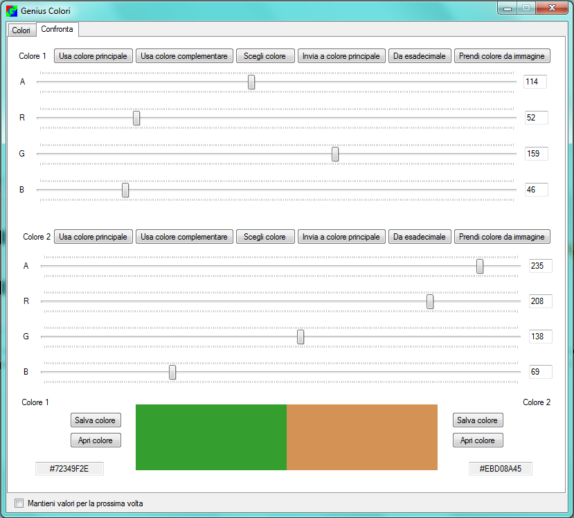Screen dimensions: 574x518
Task: Click Prendi colore da immagine for Colore 1
Action: tap(501, 56)
